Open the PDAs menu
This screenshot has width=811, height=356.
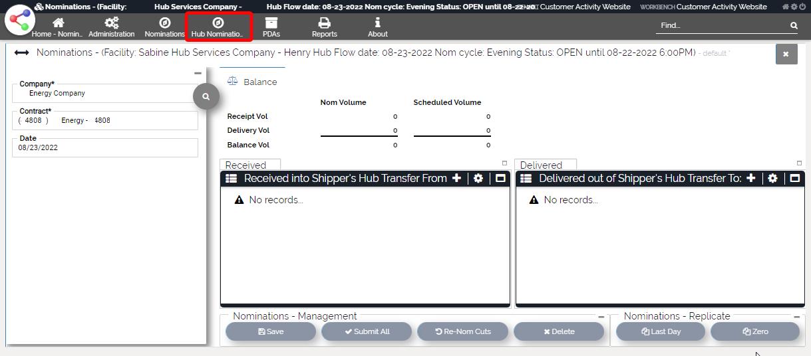point(271,27)
